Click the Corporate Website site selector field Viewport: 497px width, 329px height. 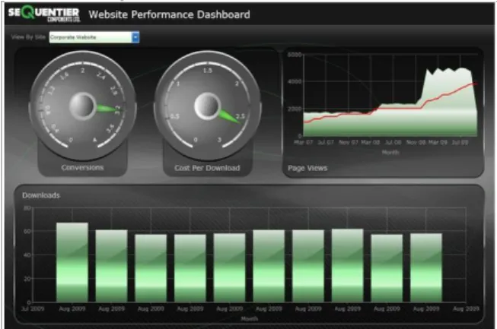(x=94, y=37)
